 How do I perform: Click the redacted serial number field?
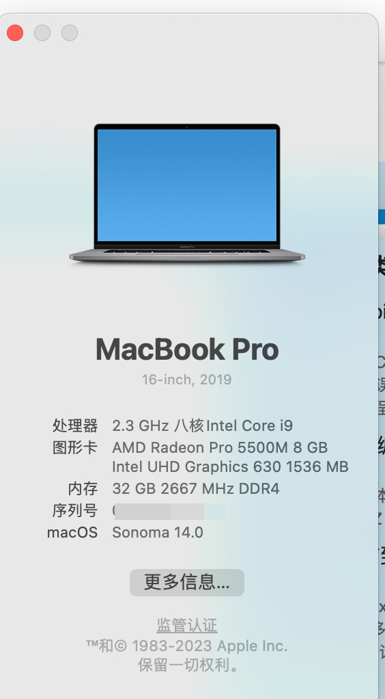pyautogui.click(x=169, y=512)
